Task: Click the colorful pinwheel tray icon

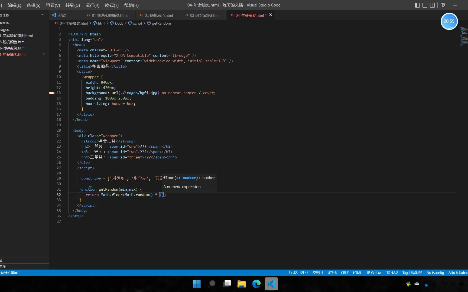Action: point(408,284)
